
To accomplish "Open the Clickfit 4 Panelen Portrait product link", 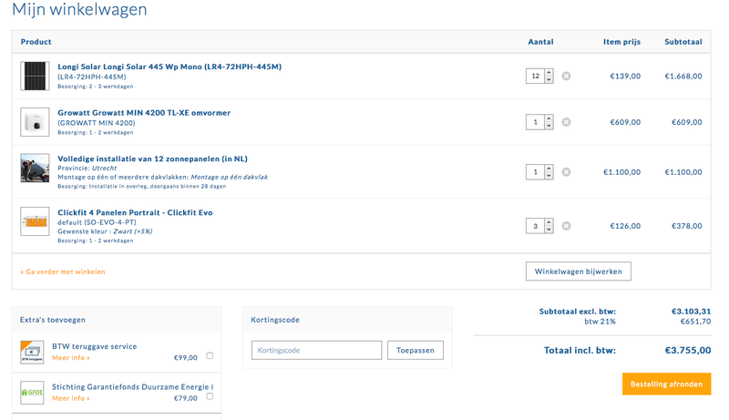I will point(135,212).
